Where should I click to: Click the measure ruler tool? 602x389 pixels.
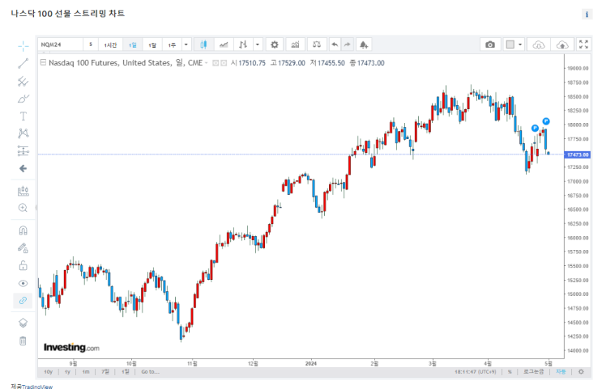click(x=23, y=191)
